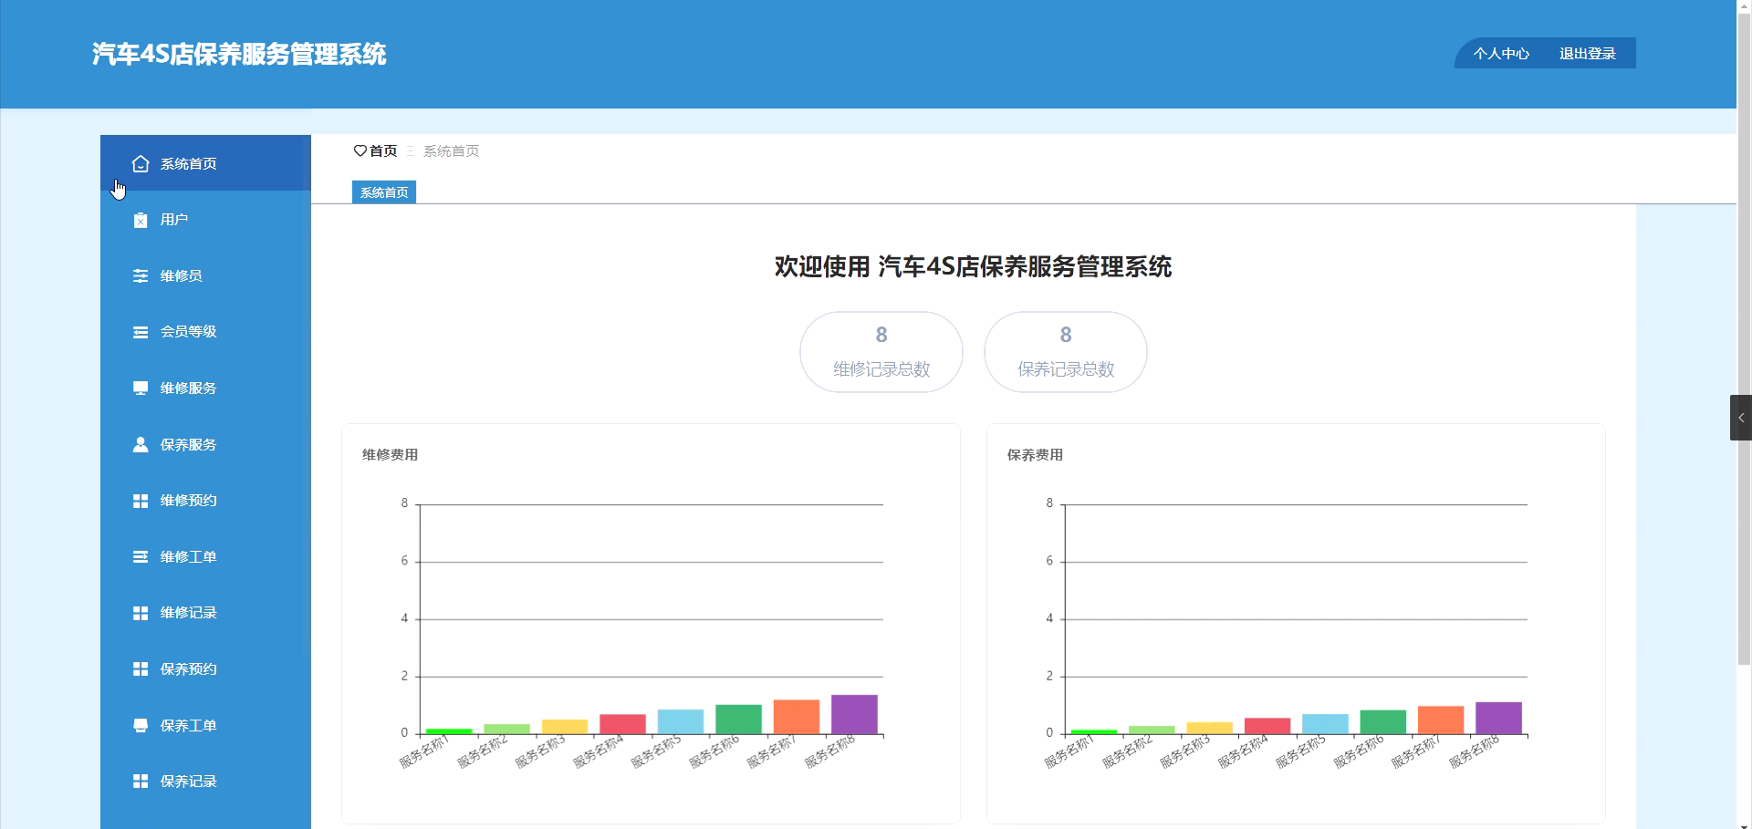Open the 维修记录 sidebar menu

(x=205, y=613)
